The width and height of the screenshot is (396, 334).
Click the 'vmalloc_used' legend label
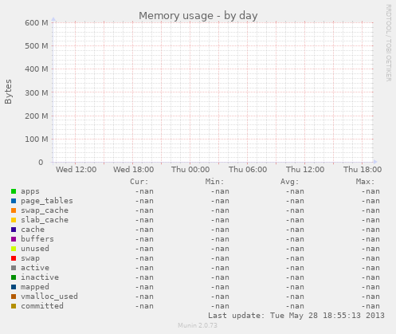[49, 297]
